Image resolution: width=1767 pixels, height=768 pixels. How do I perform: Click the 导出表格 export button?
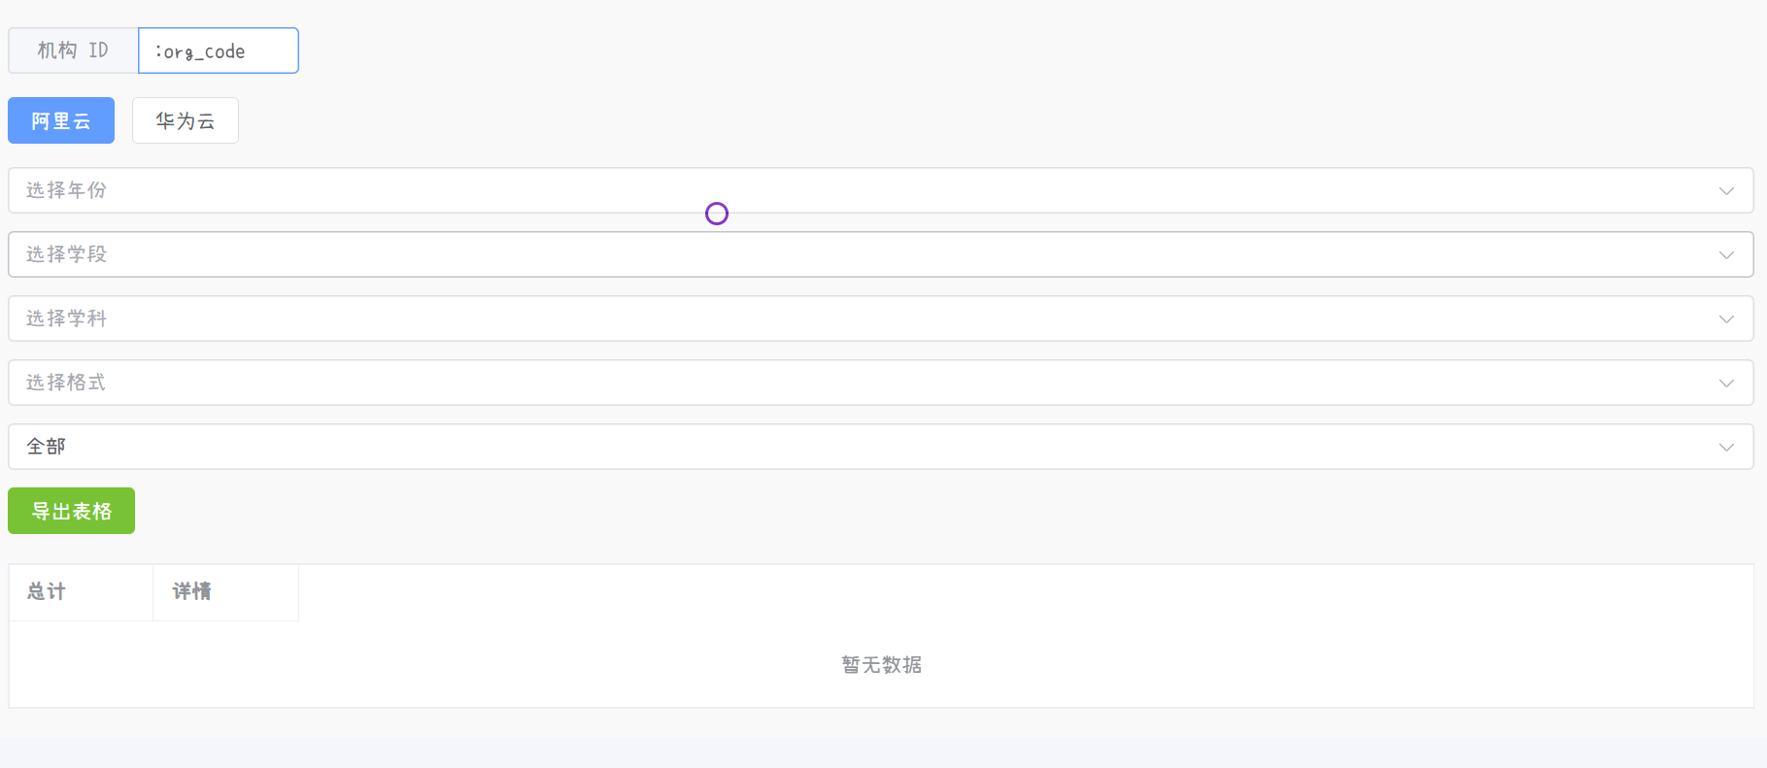pos(71,511)
